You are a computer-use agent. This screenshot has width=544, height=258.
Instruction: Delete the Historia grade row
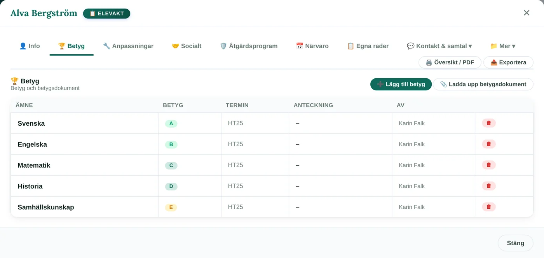[x=489, y=186]
